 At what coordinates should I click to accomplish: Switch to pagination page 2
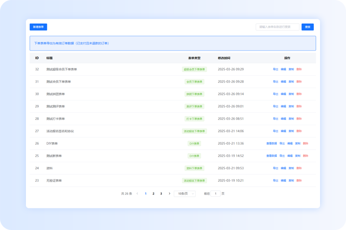(x=153, y=194)
